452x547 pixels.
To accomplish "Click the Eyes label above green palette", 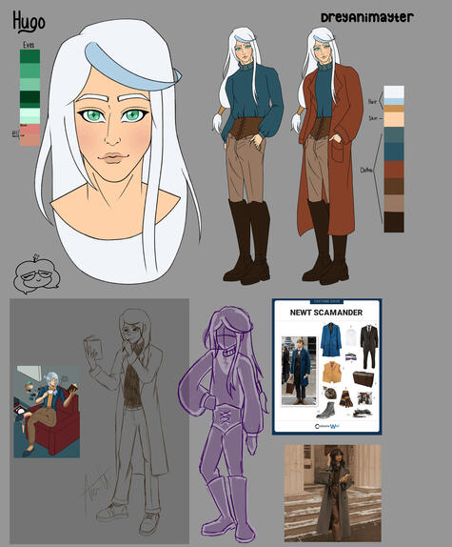I will pos(29,45).
